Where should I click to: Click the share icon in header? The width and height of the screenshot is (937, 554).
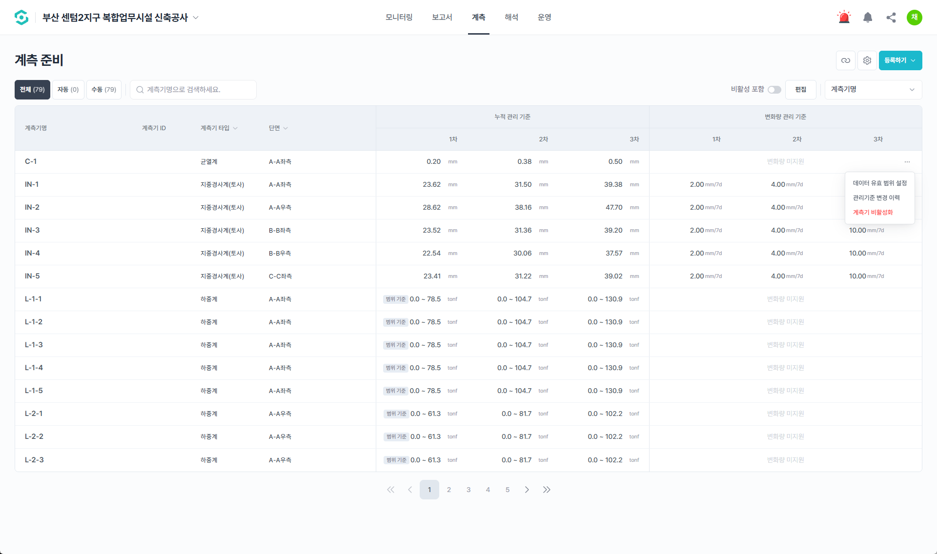[x=891, y=18]
